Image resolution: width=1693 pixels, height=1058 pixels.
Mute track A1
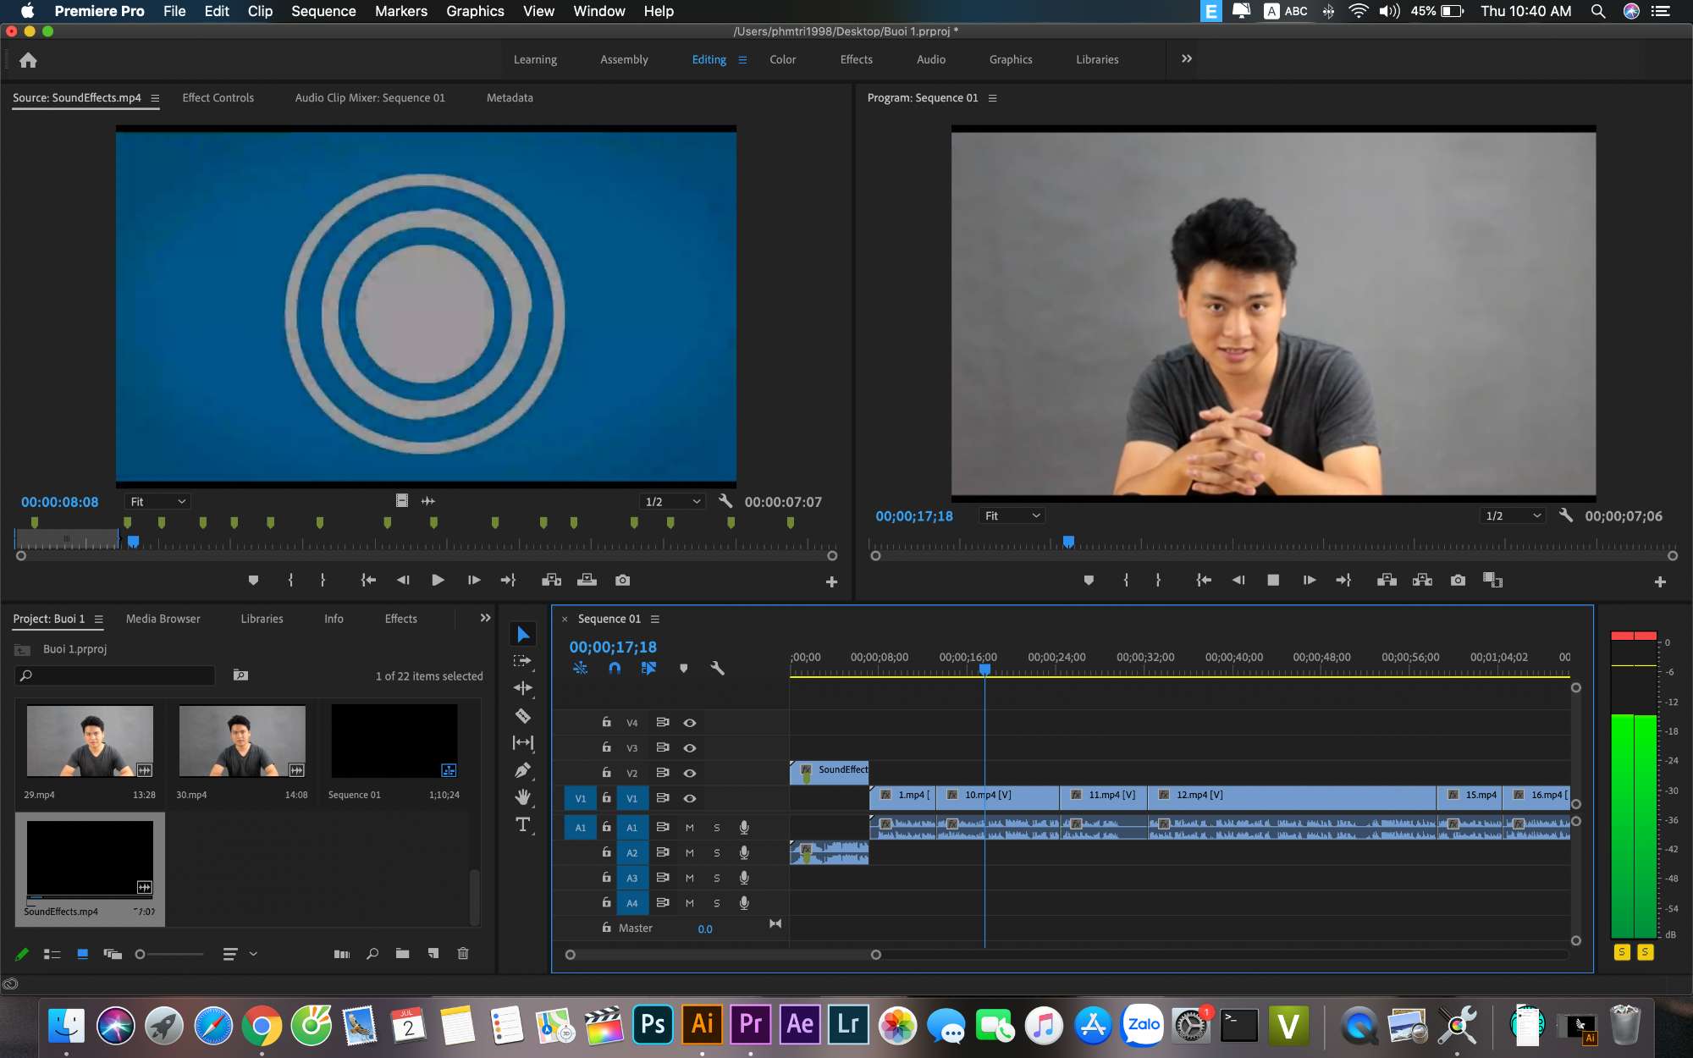tap(690, 828)
